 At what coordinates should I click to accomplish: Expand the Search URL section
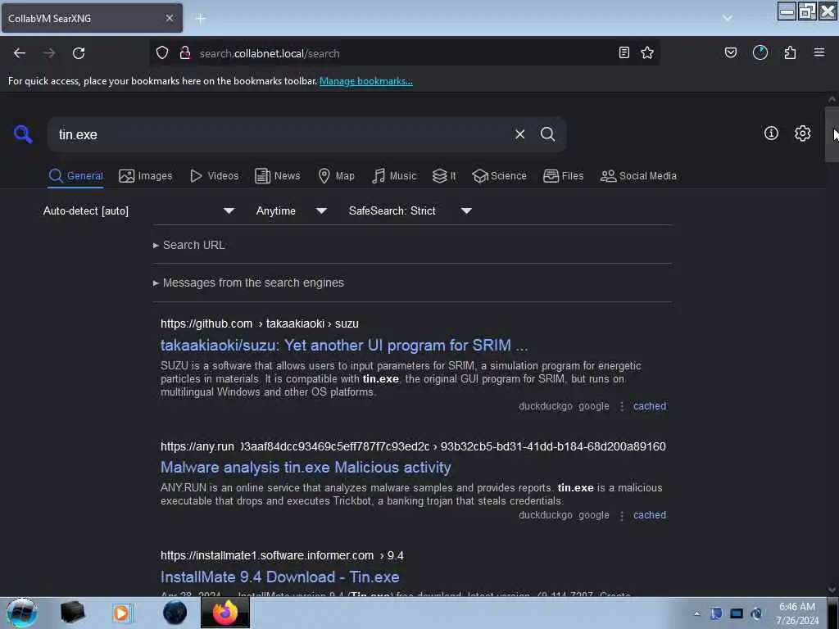point(189,245)
